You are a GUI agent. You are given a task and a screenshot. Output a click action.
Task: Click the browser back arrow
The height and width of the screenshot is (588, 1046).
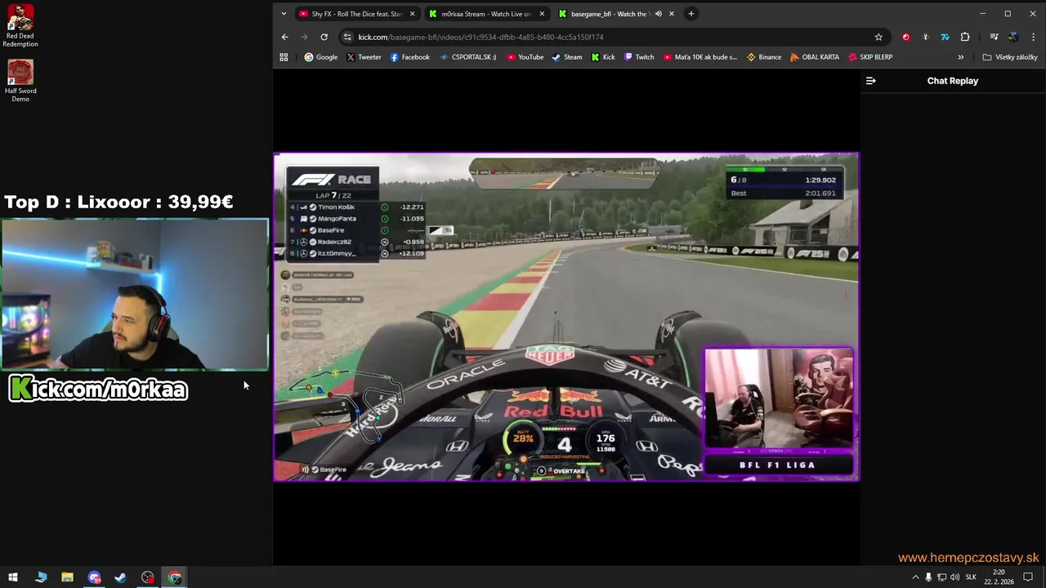coord(284,37)
